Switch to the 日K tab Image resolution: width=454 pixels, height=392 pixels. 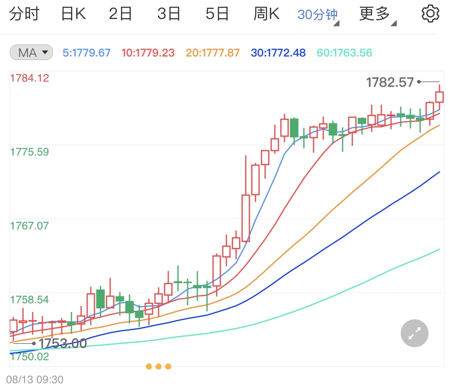point(73,13)
